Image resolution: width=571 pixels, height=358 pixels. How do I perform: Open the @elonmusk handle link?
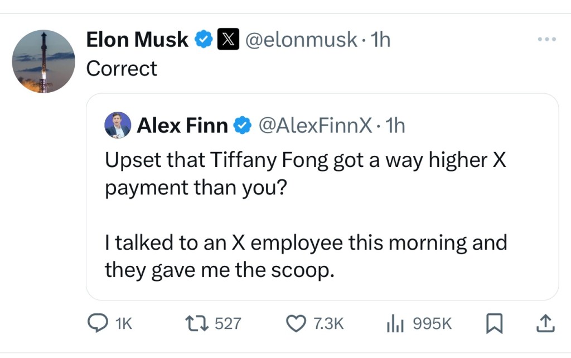(301, 40)
